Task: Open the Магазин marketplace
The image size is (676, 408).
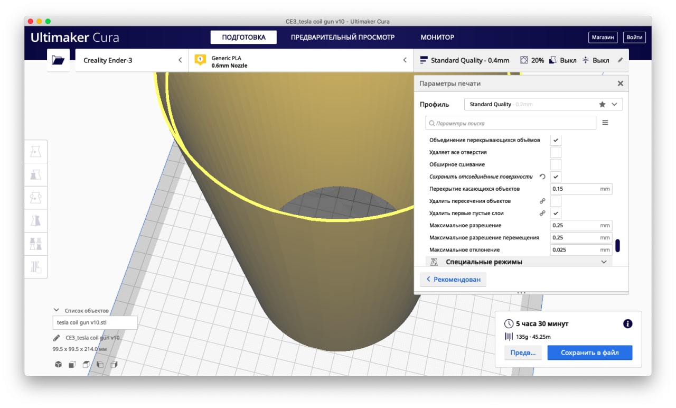Action: [x=603, y=37]
